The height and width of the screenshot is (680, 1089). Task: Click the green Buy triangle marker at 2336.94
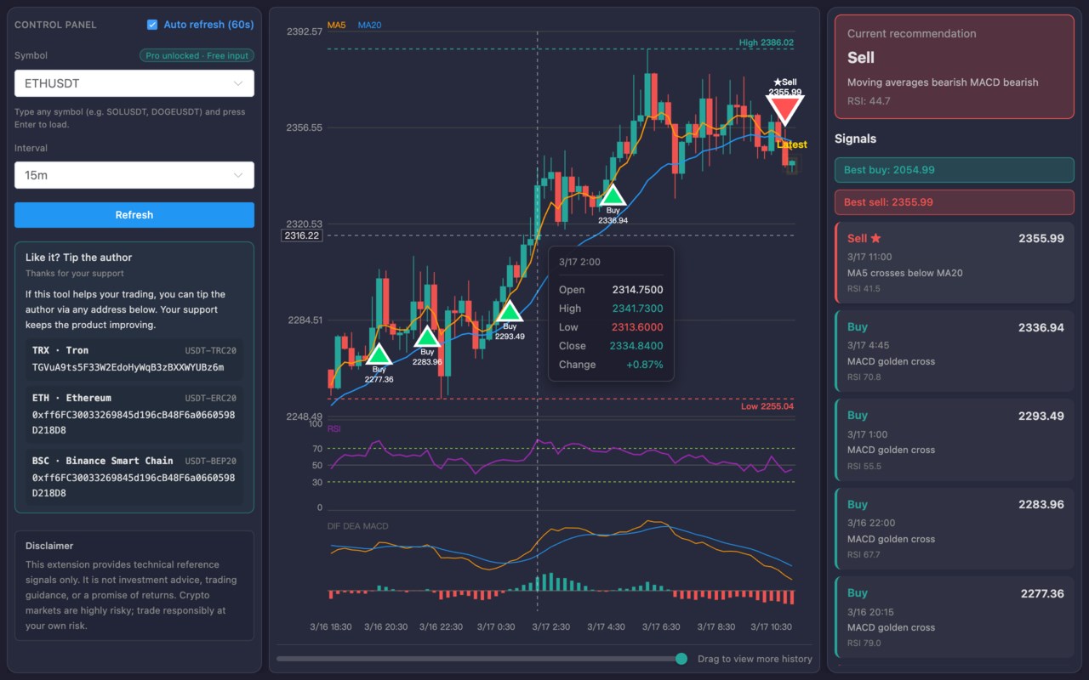[613, 195]
